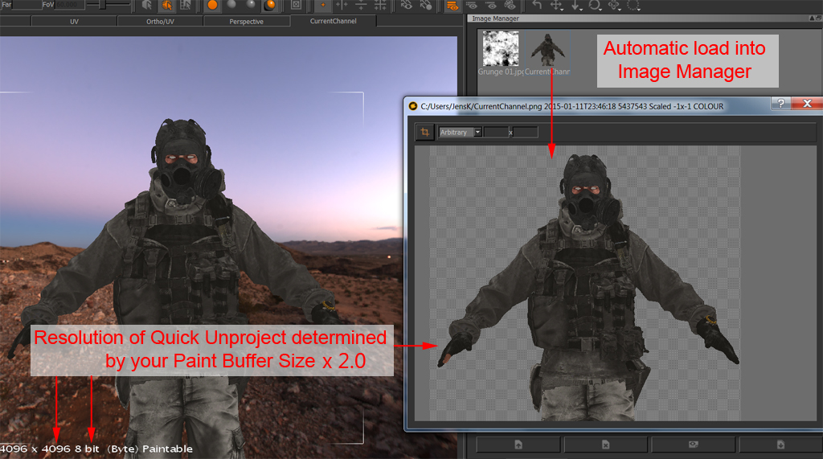This screenshot has width=823, height=459.
Task: Open the Ortho/UV view tab
Action: (x=158, y=22)
